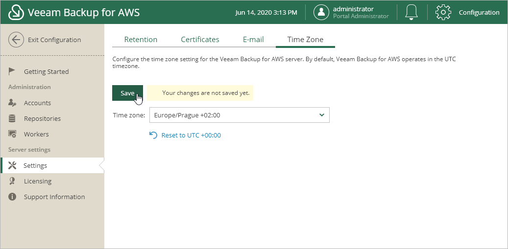This screenshot has width=508, height=249.
Task: Click the Repositories database icon
Action: pos(12,118)
